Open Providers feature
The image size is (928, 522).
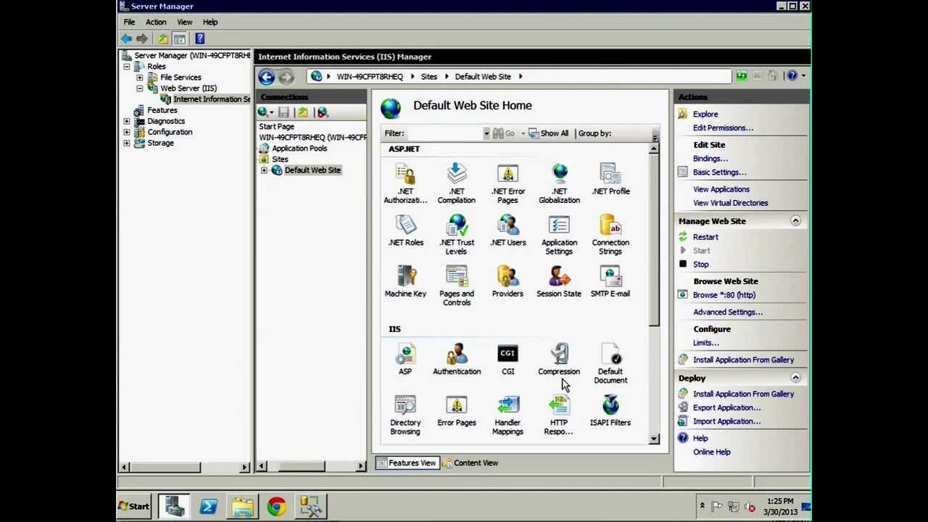[x=507, y=282]
